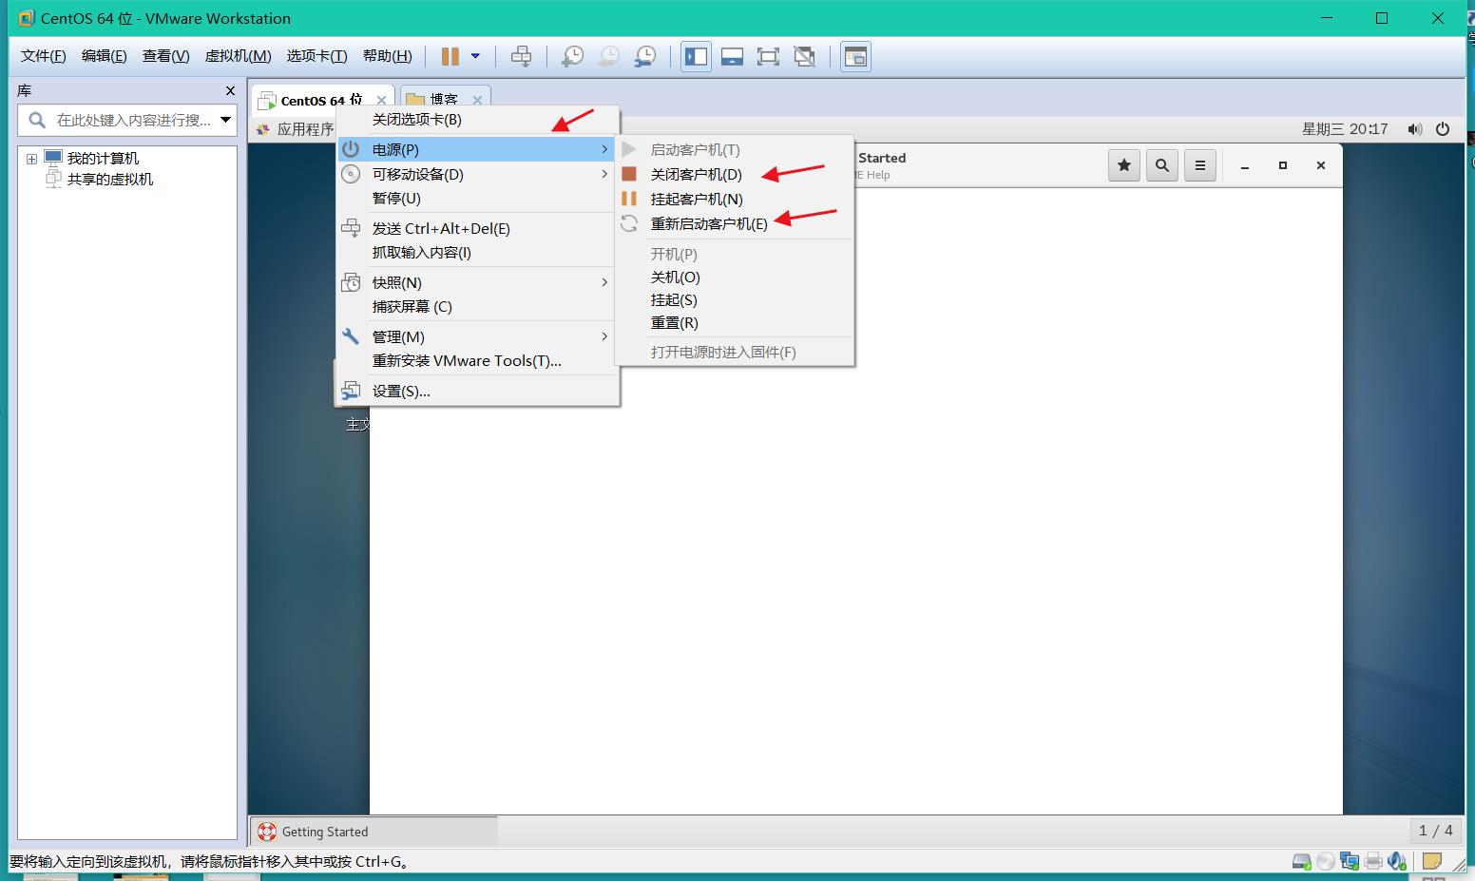Expand the 电源(P) submenu arrow

pos(604,149)
